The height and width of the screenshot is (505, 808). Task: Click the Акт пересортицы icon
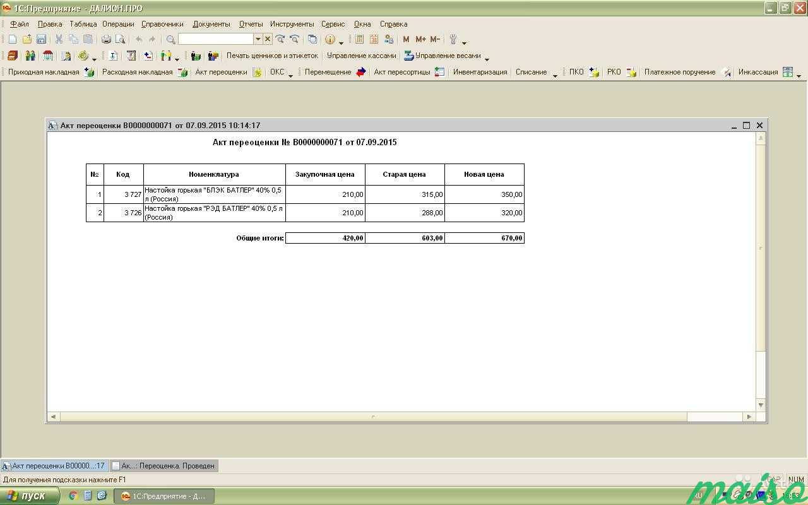[440, 72]
